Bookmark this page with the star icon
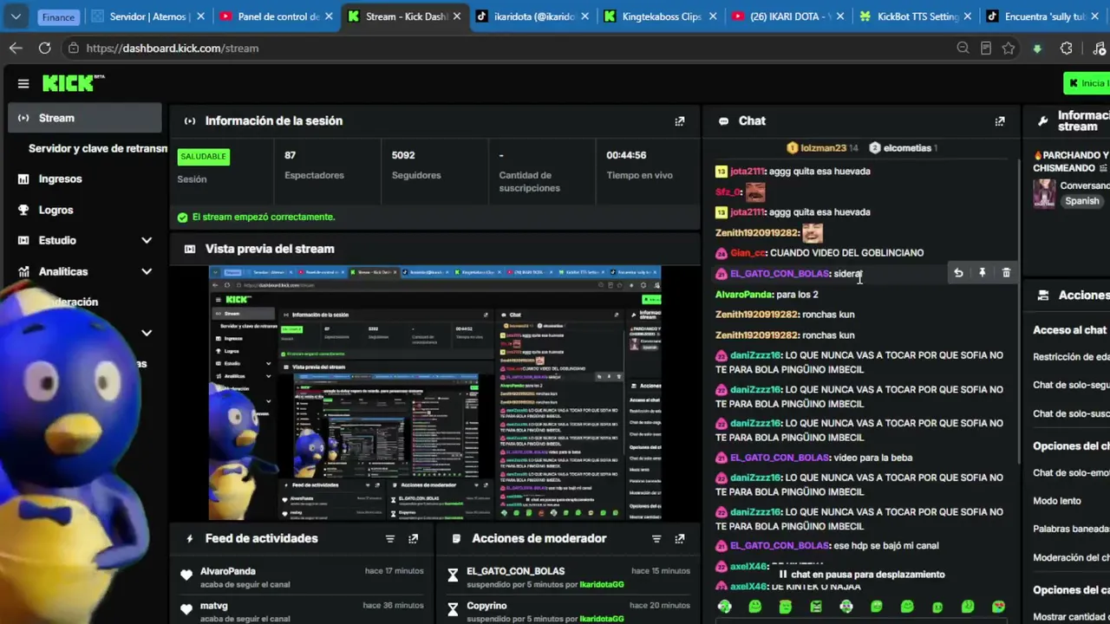Screen dimensions: 1110x624 click(x=1009, y=49)
